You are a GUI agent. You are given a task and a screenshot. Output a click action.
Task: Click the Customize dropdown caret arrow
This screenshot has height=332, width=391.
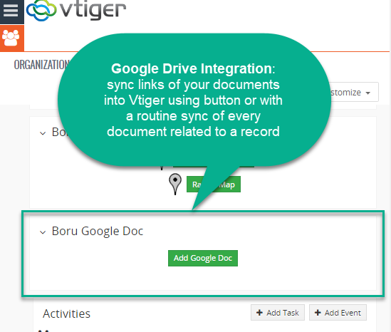pyautogui.click(x=367, y=93)
